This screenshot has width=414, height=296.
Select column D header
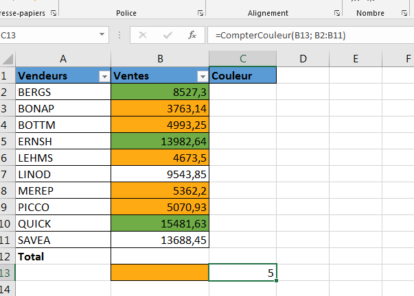point(303,59)
